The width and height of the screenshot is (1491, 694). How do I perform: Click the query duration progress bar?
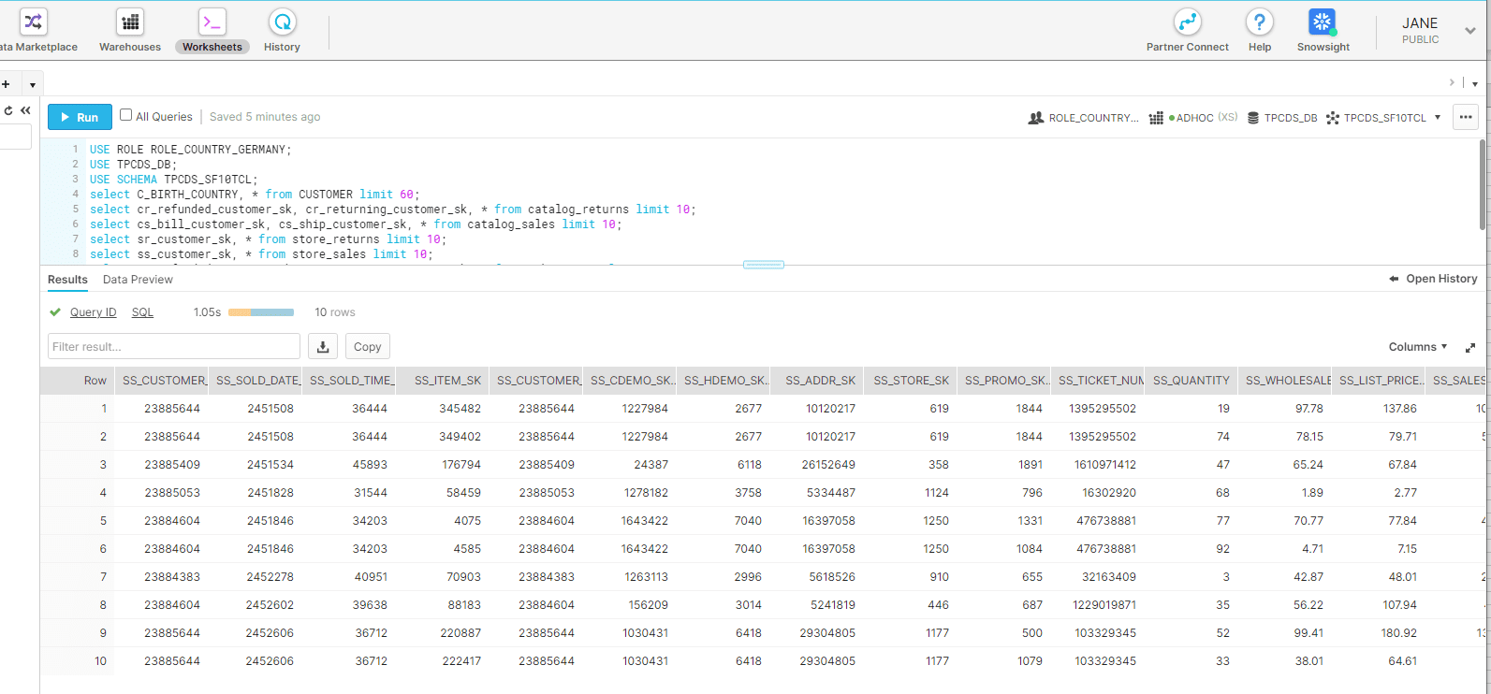coord(261,312)
